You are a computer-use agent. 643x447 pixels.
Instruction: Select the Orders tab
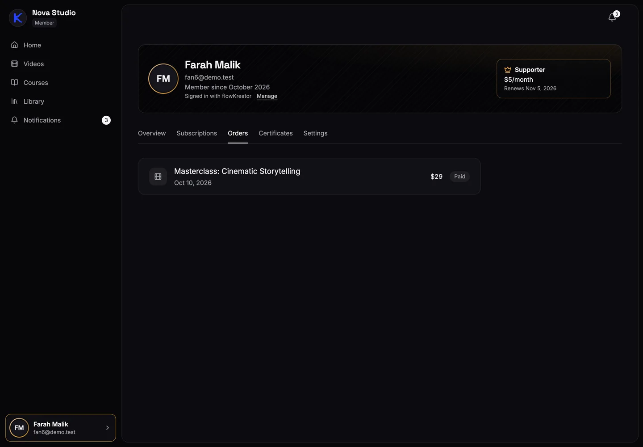(238, 133)
